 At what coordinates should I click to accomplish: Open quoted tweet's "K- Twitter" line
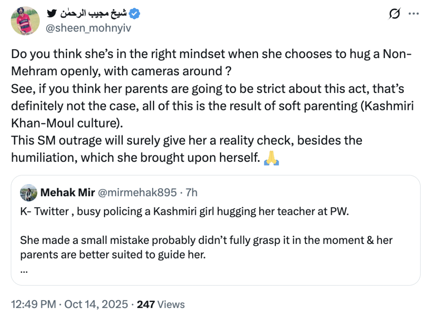pyautogui.click(x=184, y=211)
